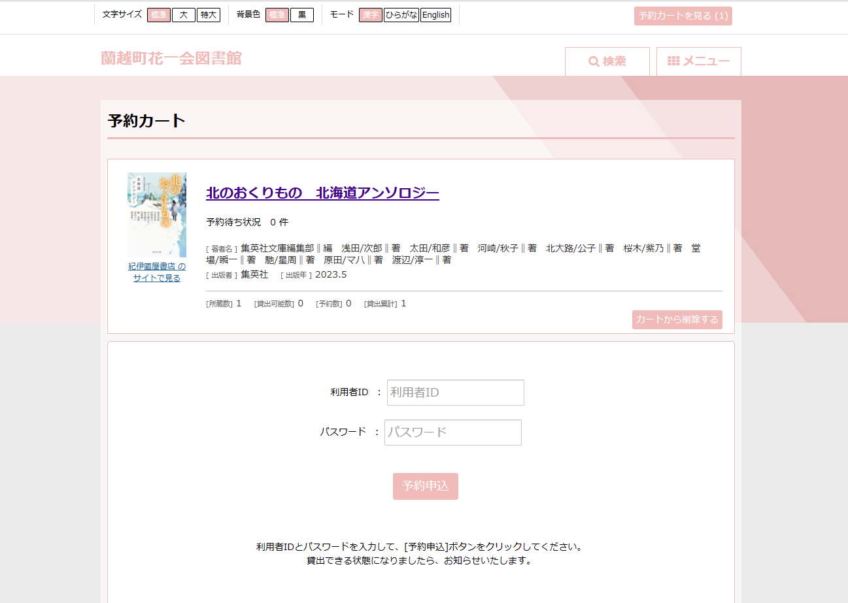Image resolution: width=848 pixels, height=603 pixels.
Task: Click publisher name 集英社 in 出版者 row
Action: coord(254,275)
